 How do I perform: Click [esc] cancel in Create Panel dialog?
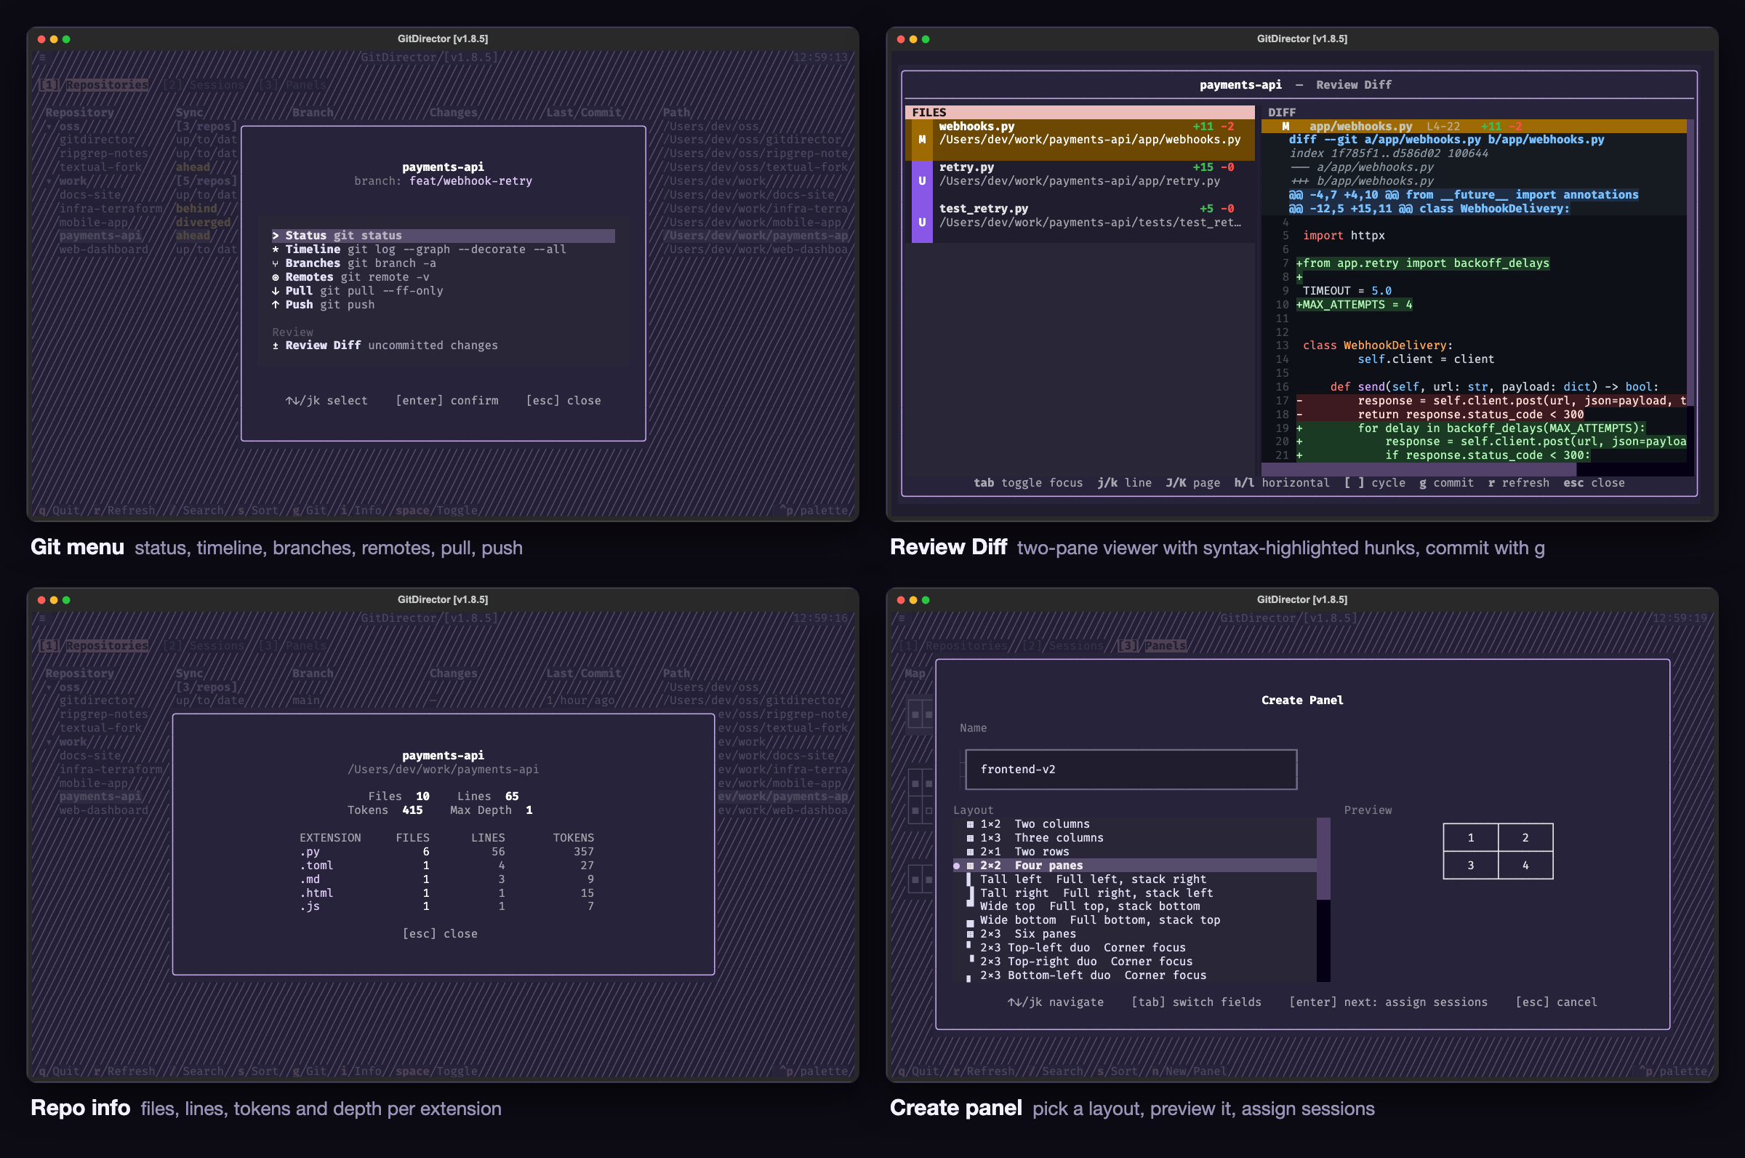1556,1002
